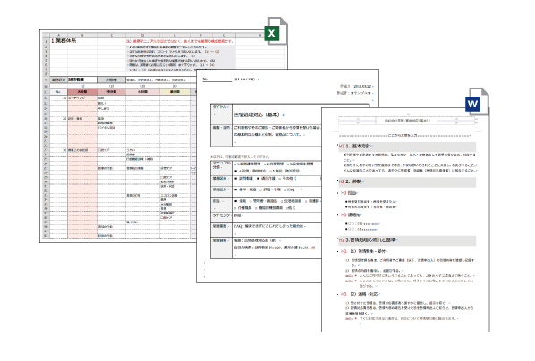Image resolution: width=535 pixels, height=361 pixels.
Task: Select cell with heading 1.業務体系 in spreadsheet
Action: click(64, 41)
